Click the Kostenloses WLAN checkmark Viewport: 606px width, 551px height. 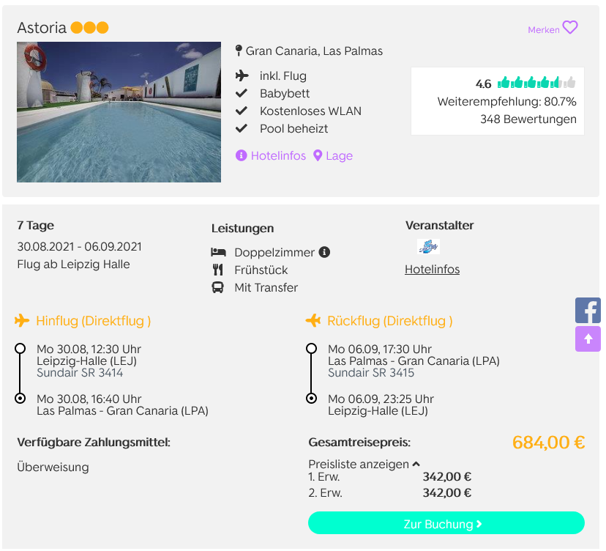point(241,111)
